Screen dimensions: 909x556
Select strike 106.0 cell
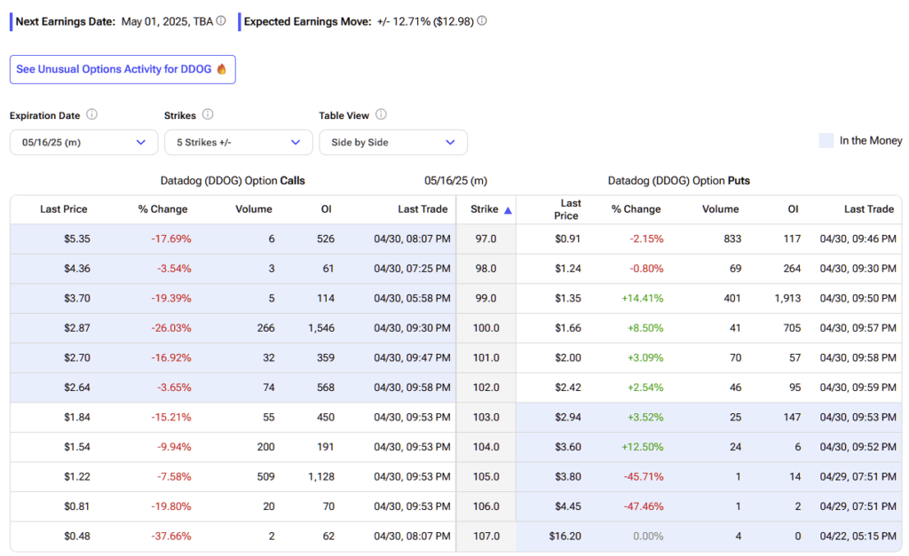(486, 506)
